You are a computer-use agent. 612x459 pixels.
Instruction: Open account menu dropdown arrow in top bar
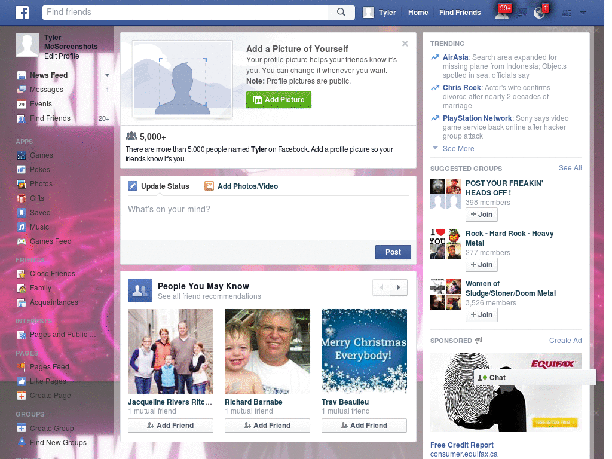[583, 13]
